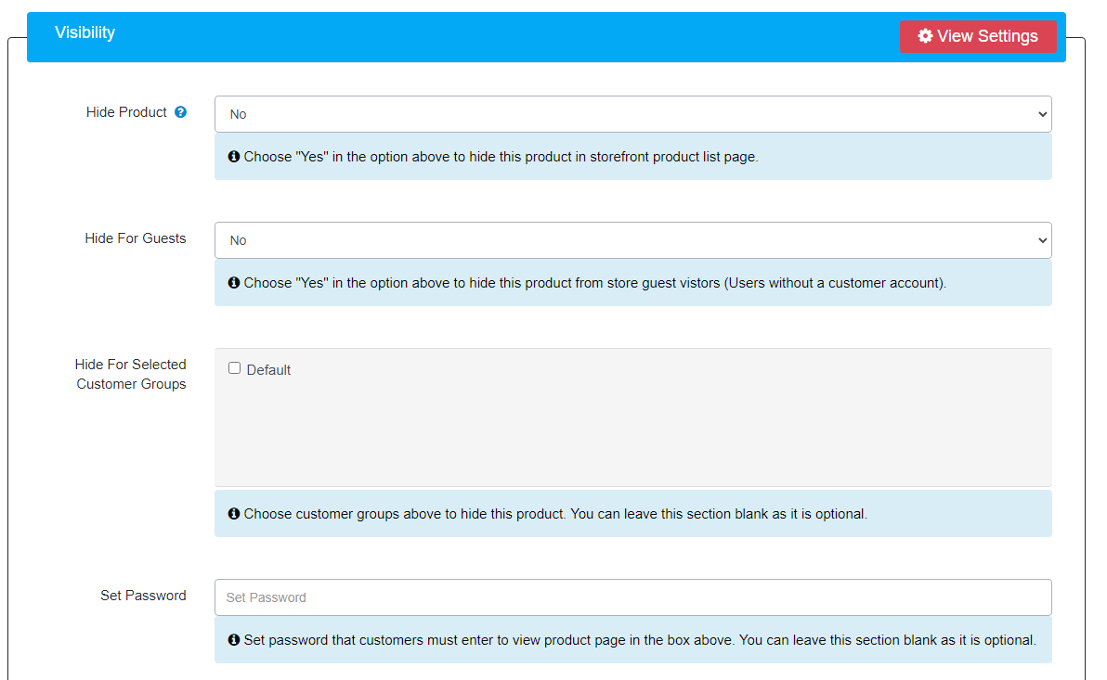Click the arrow on Hide For Guests select

click(x=1040, y=240)
